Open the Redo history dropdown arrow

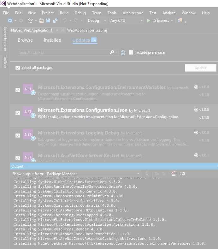click(x=81, y=21)
